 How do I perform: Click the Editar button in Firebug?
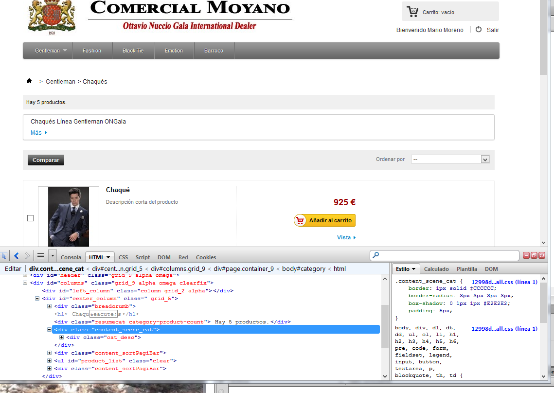[x=13, y=268]
